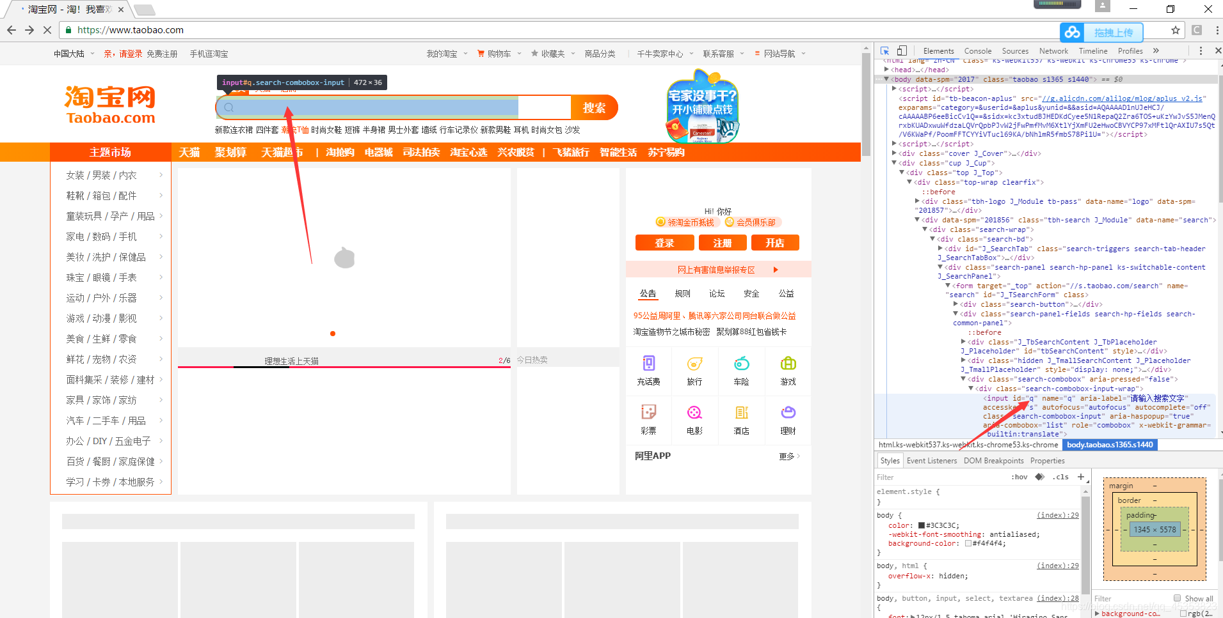
Task: Switch to the Network panel tab
Action: (1053, 51)
